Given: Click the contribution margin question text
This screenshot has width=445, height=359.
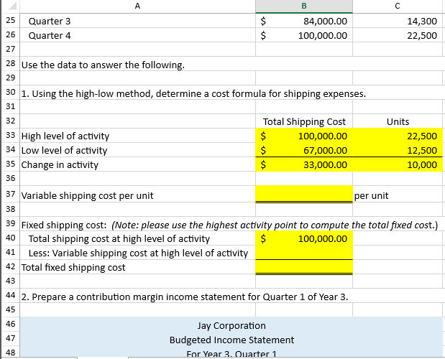Looking at the screenshot, I should 185,297.
